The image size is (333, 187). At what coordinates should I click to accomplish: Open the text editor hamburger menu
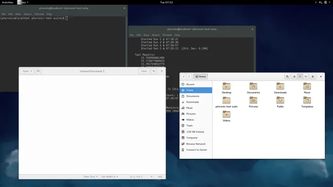point(154,71)
